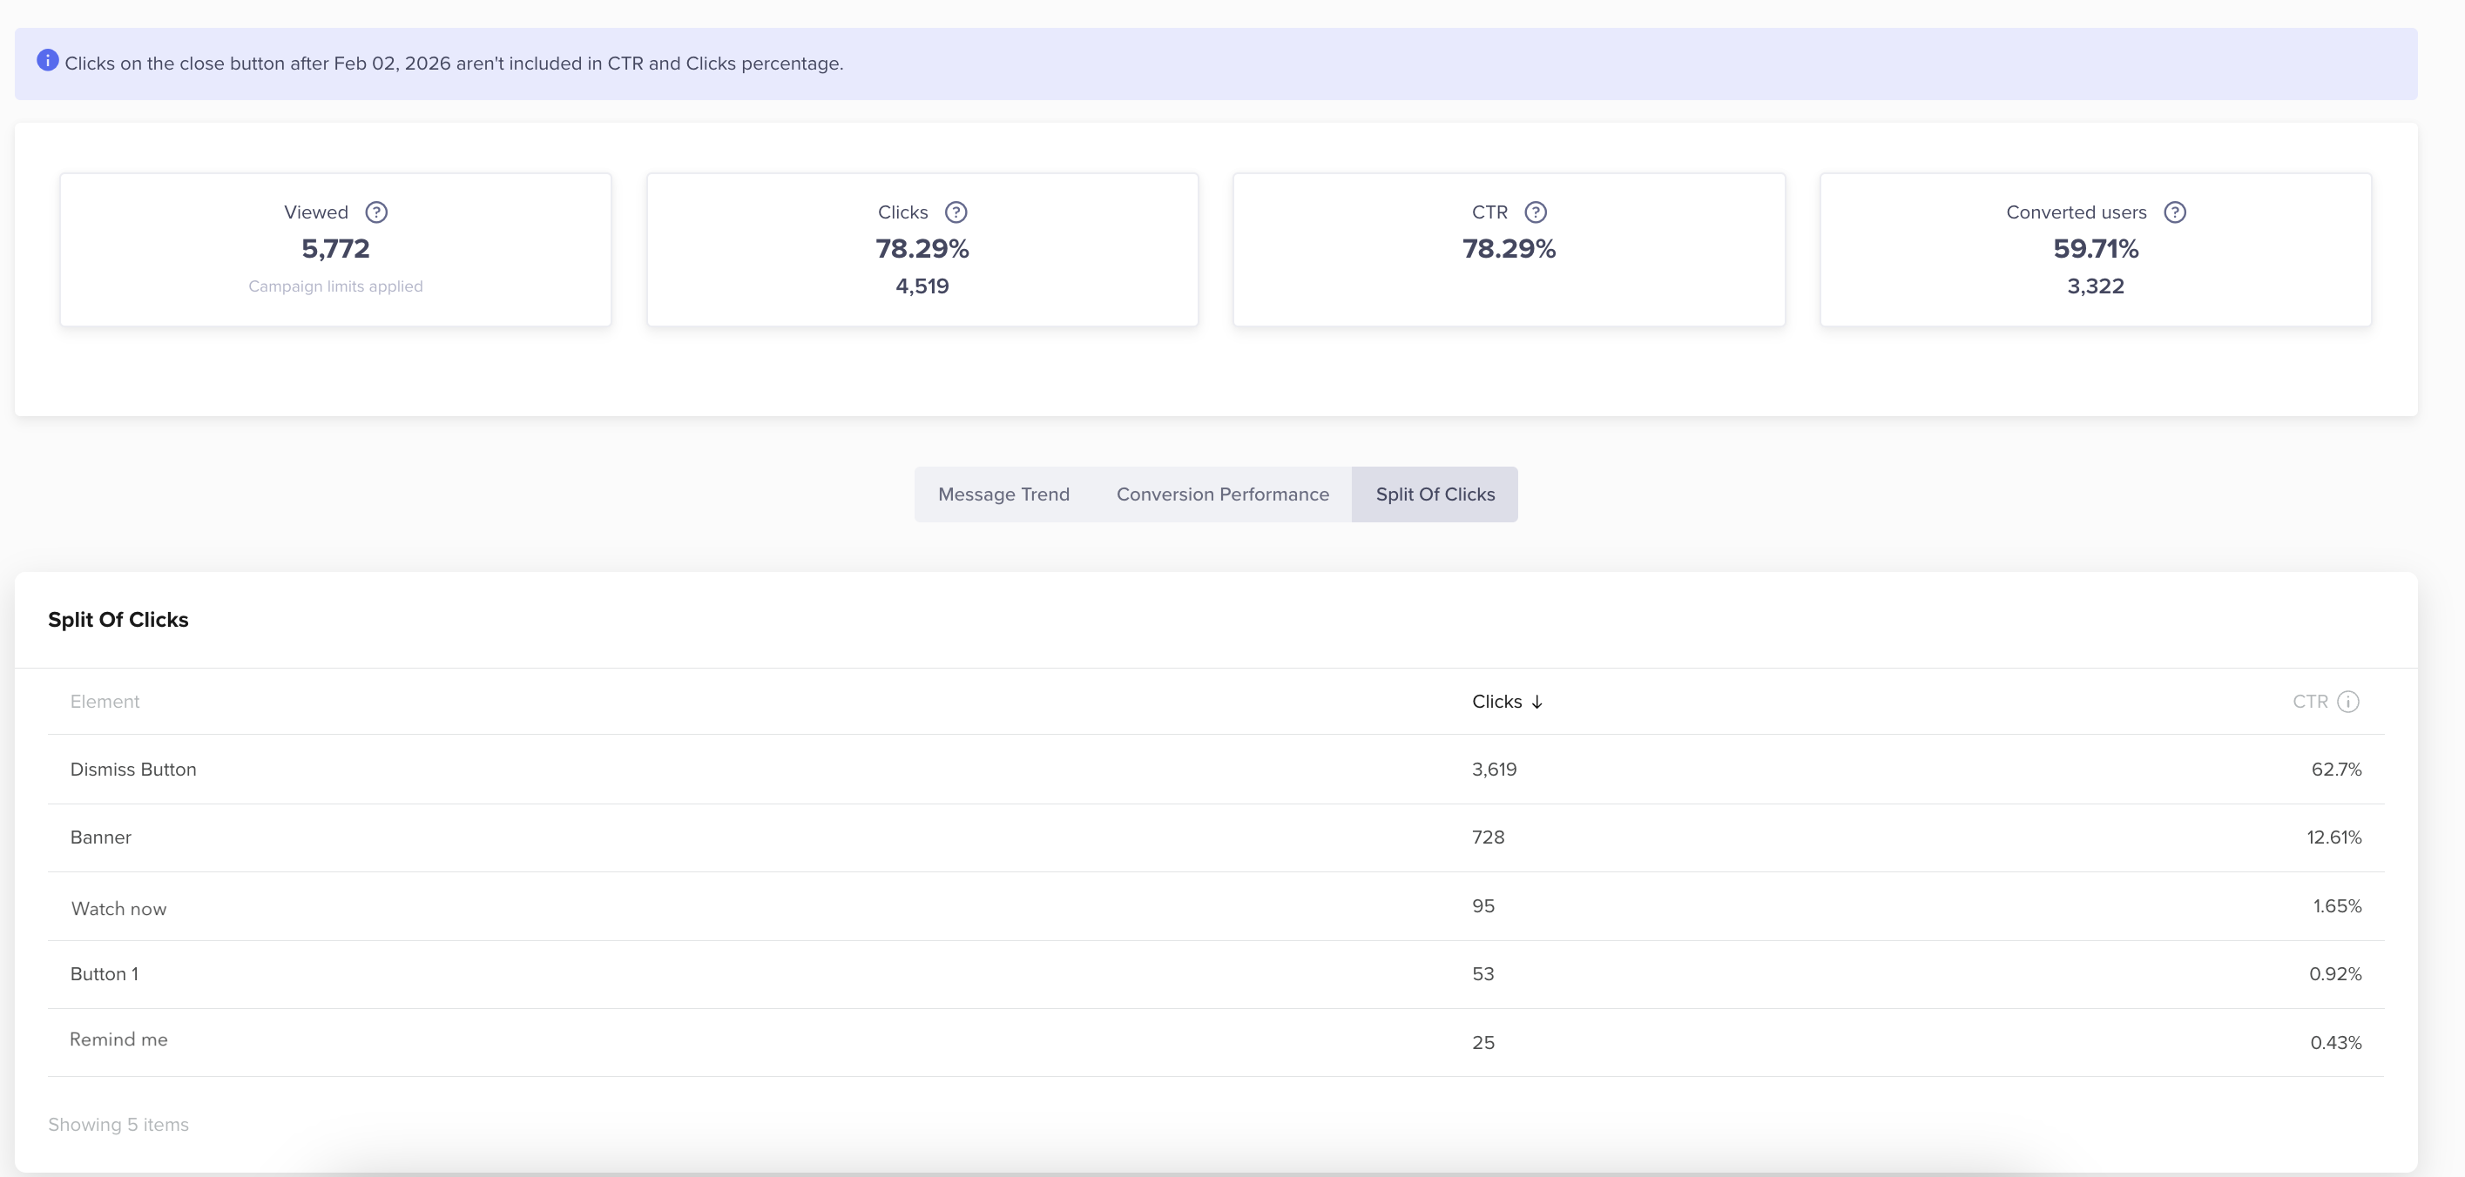The height and width of the screenshot is (1177, 2465).
Task: Click the Clicks column sort arrow
Action: [x=1536, y=702]
